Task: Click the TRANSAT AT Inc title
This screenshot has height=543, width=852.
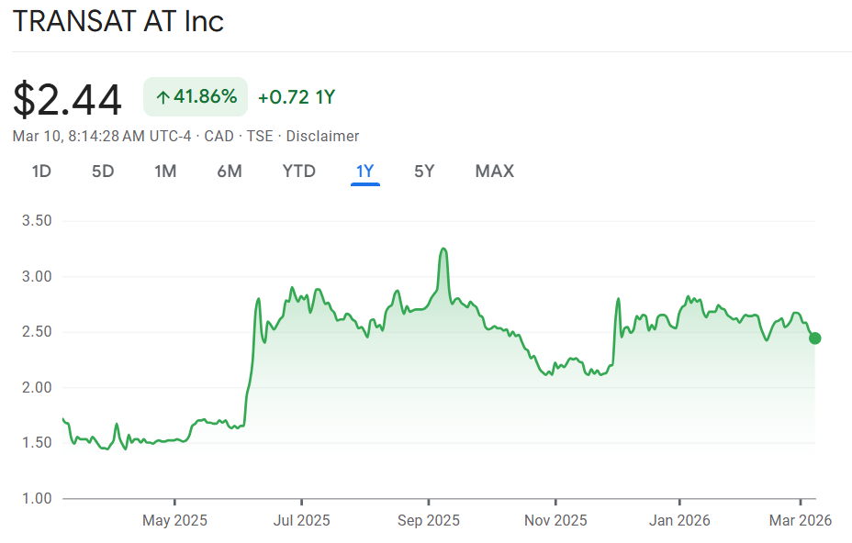Action: (x=118, y=21)
